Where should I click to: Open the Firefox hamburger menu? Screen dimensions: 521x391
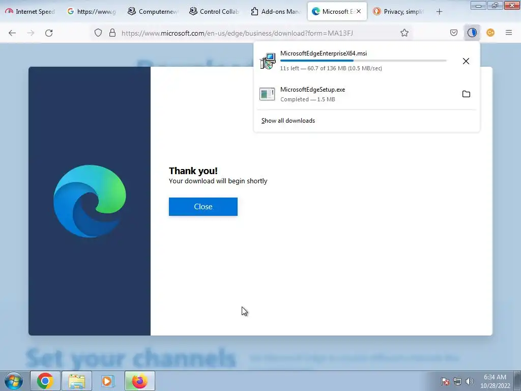[x=509, y=33]
